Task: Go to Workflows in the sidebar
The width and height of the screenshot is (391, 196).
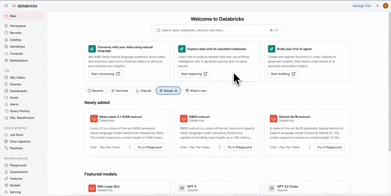Action: click(17, 47)
